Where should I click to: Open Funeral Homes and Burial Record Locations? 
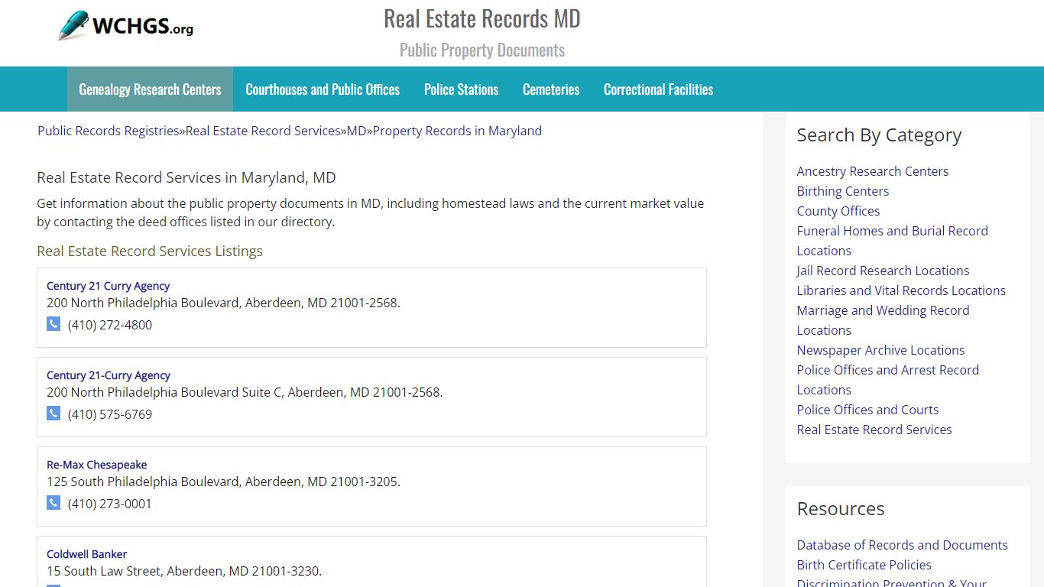click(893, 241)
